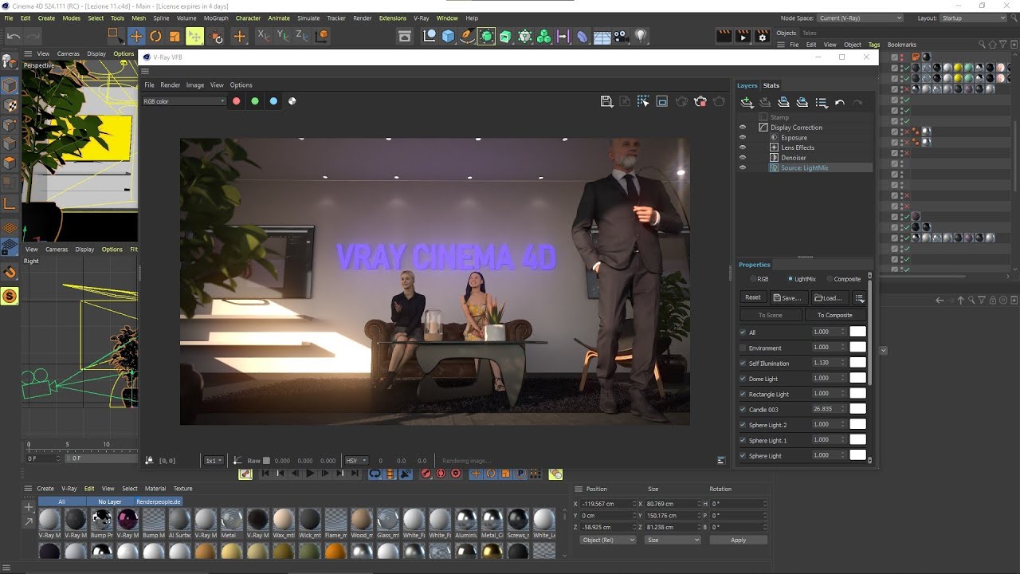Click the undo arrow in VFB Layers toolbar

pyautogui.click(x=840, y=102)
